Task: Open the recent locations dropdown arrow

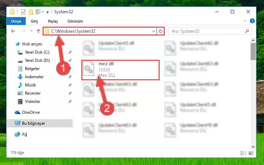Action: tap(31, 31)
